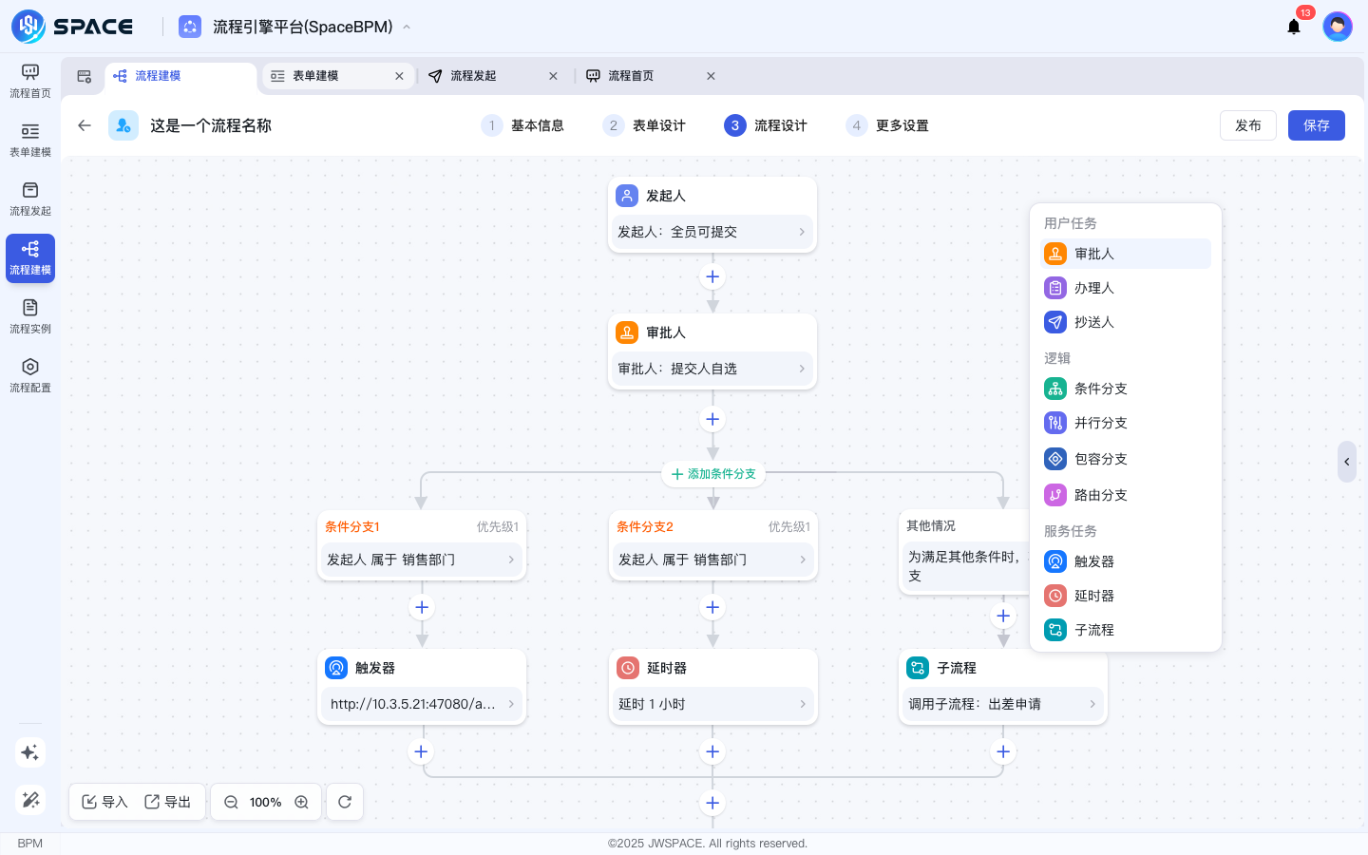Open the notification bell icon

coord(1293,27)
